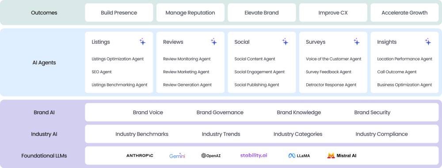Click the Mistral AI logo

(342, 155)
